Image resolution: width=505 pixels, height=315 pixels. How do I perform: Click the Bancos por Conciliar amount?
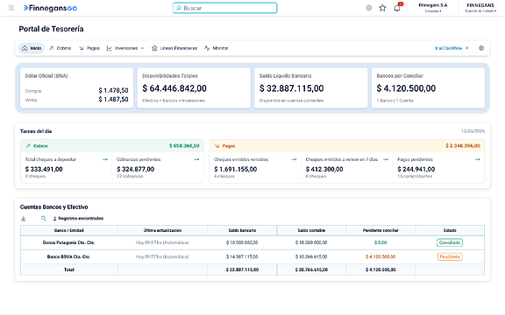pyautogui.click(x=406, y=88)
